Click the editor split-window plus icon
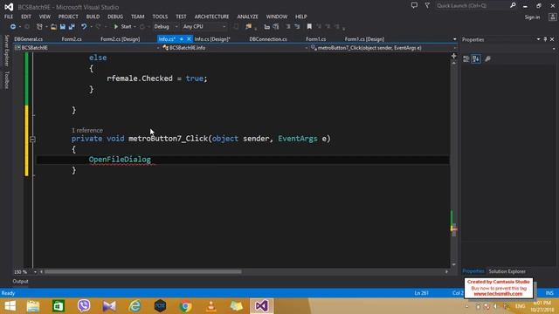 point(454,56)
